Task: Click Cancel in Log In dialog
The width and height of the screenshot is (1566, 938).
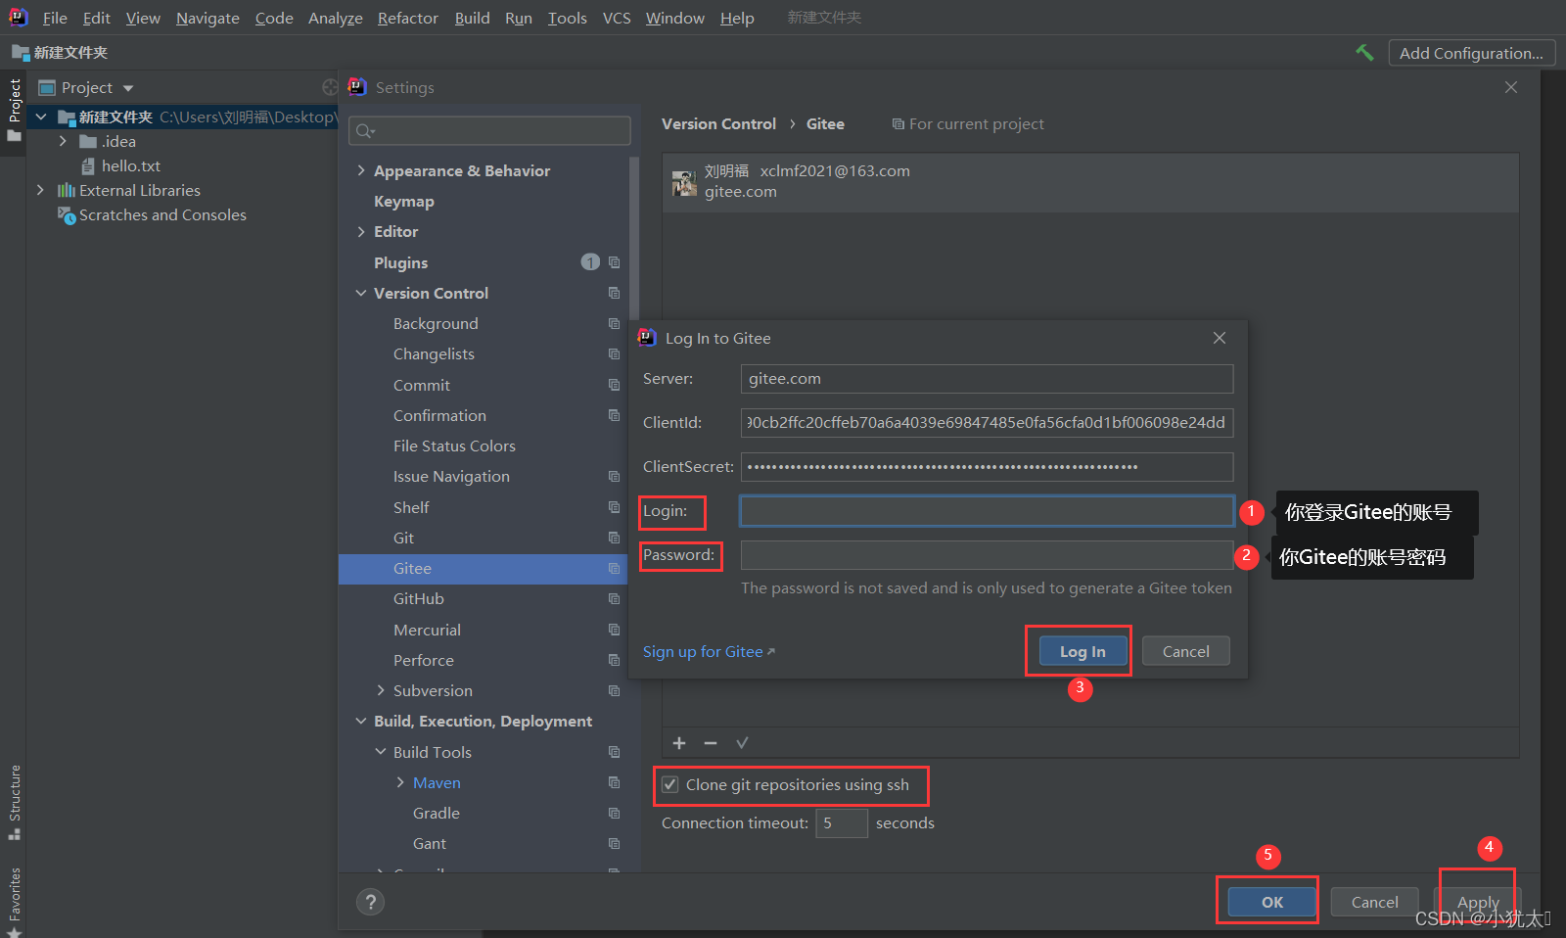Action: pos(1185,651)
